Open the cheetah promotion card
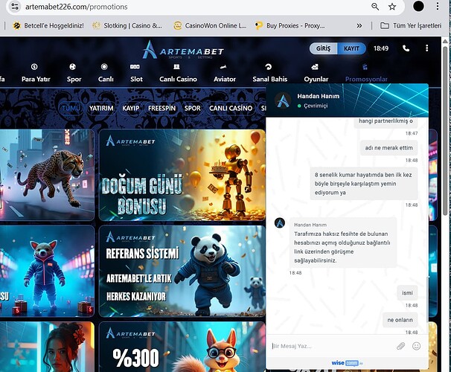The width and height of the screenshot is (451, 372). 47,175
